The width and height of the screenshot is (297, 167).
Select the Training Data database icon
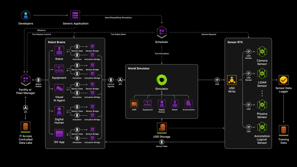[x=283, y=128]
